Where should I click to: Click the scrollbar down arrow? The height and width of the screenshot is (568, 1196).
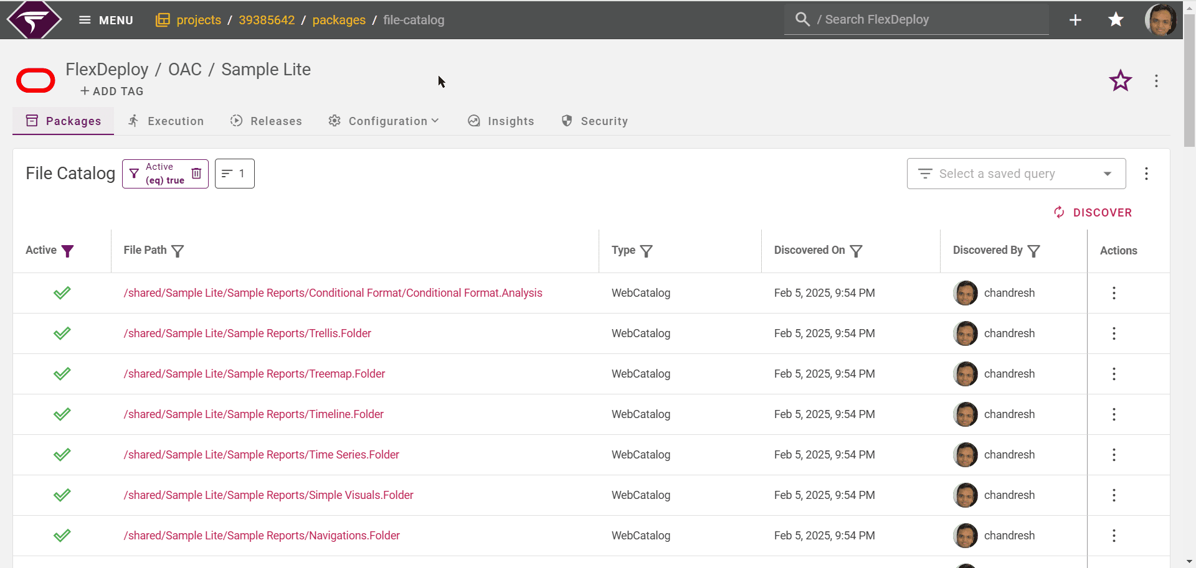[1189, 562]
